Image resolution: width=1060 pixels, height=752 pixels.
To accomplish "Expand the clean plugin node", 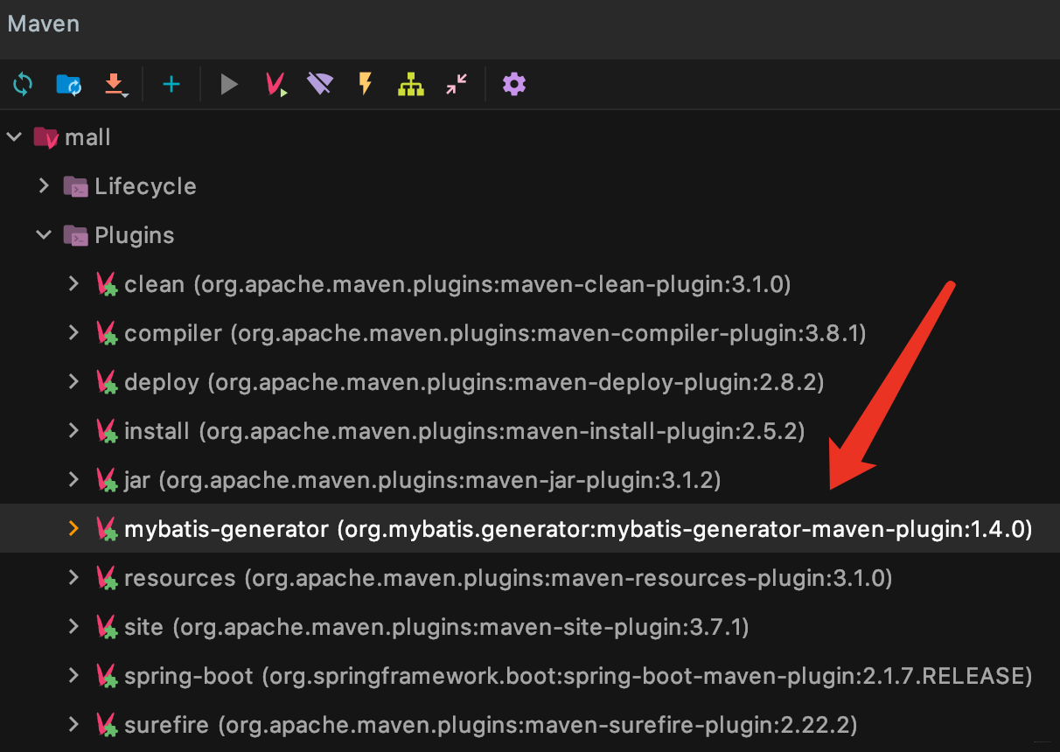I will (74, 284).
